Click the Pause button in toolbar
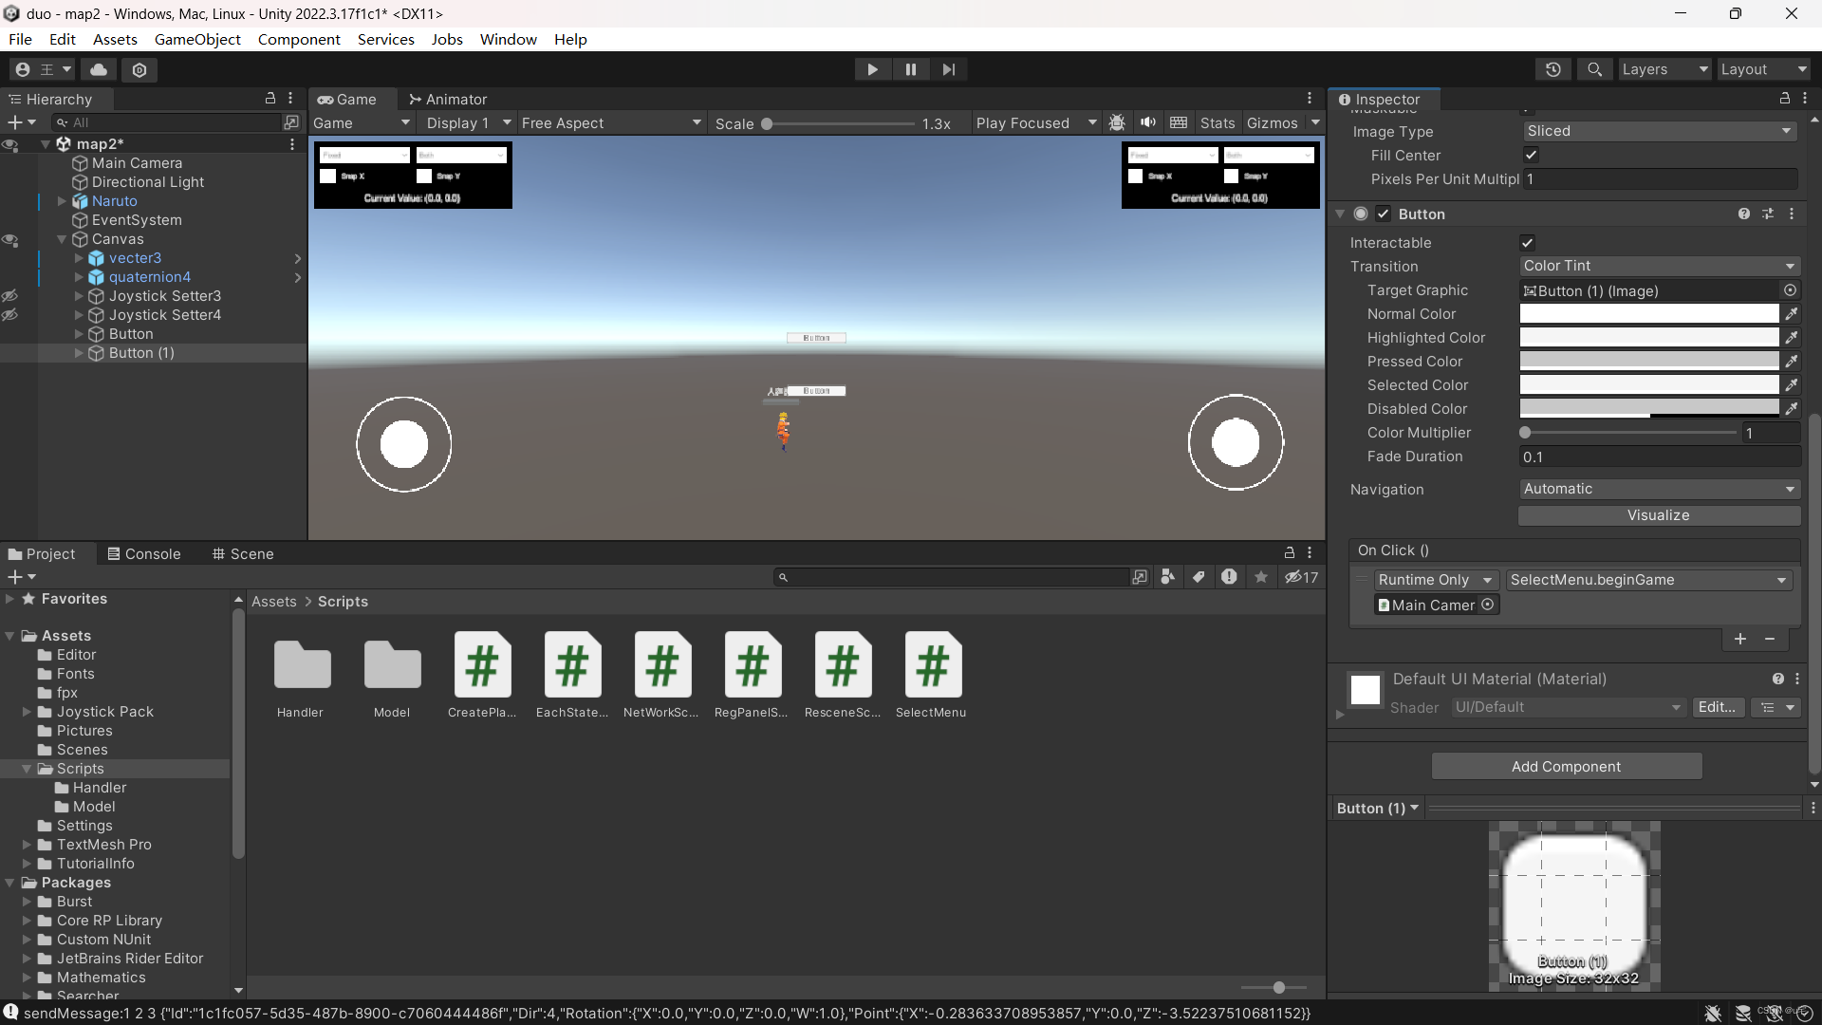This screenshot has height=1025, width=1822. point(910,69)
